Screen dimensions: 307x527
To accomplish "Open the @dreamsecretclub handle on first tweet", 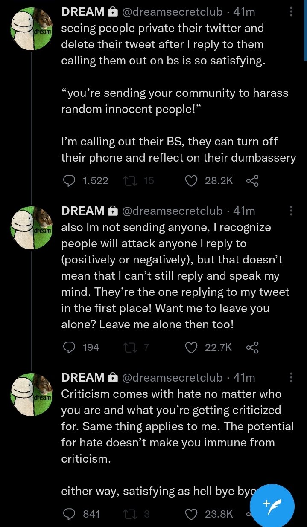I will tap(172, 12).
